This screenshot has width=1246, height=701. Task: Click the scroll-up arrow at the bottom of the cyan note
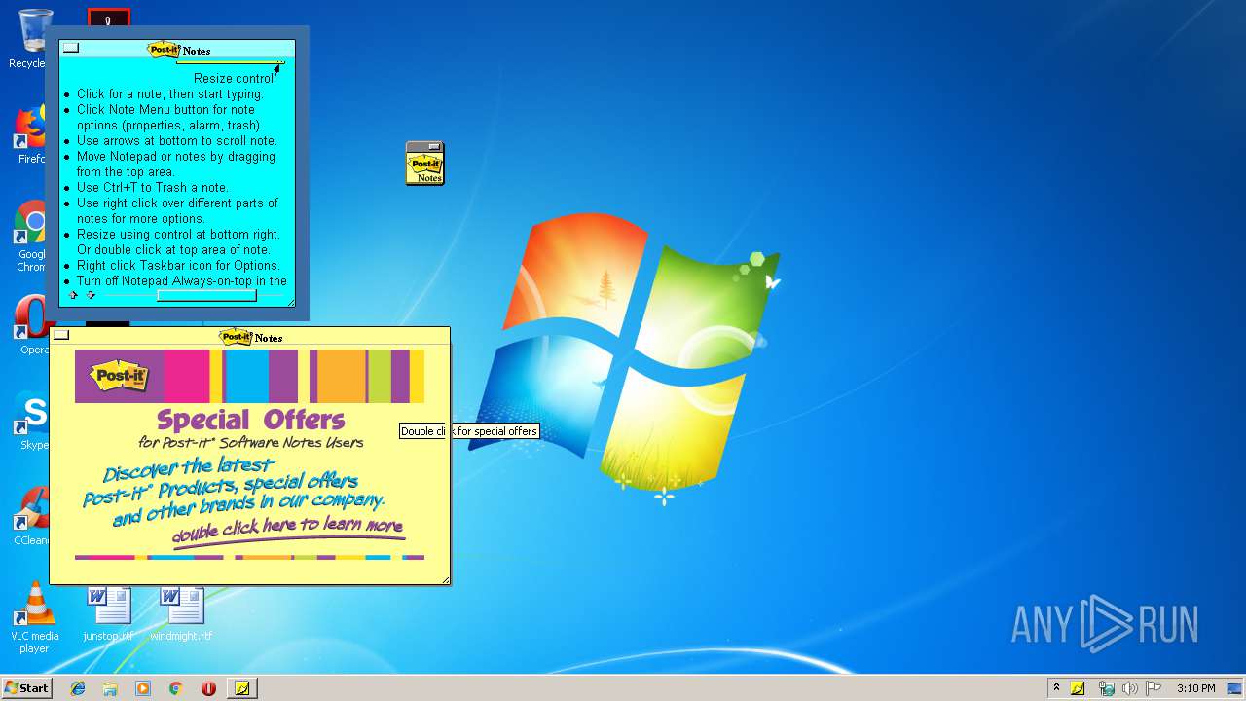(73, 295)
